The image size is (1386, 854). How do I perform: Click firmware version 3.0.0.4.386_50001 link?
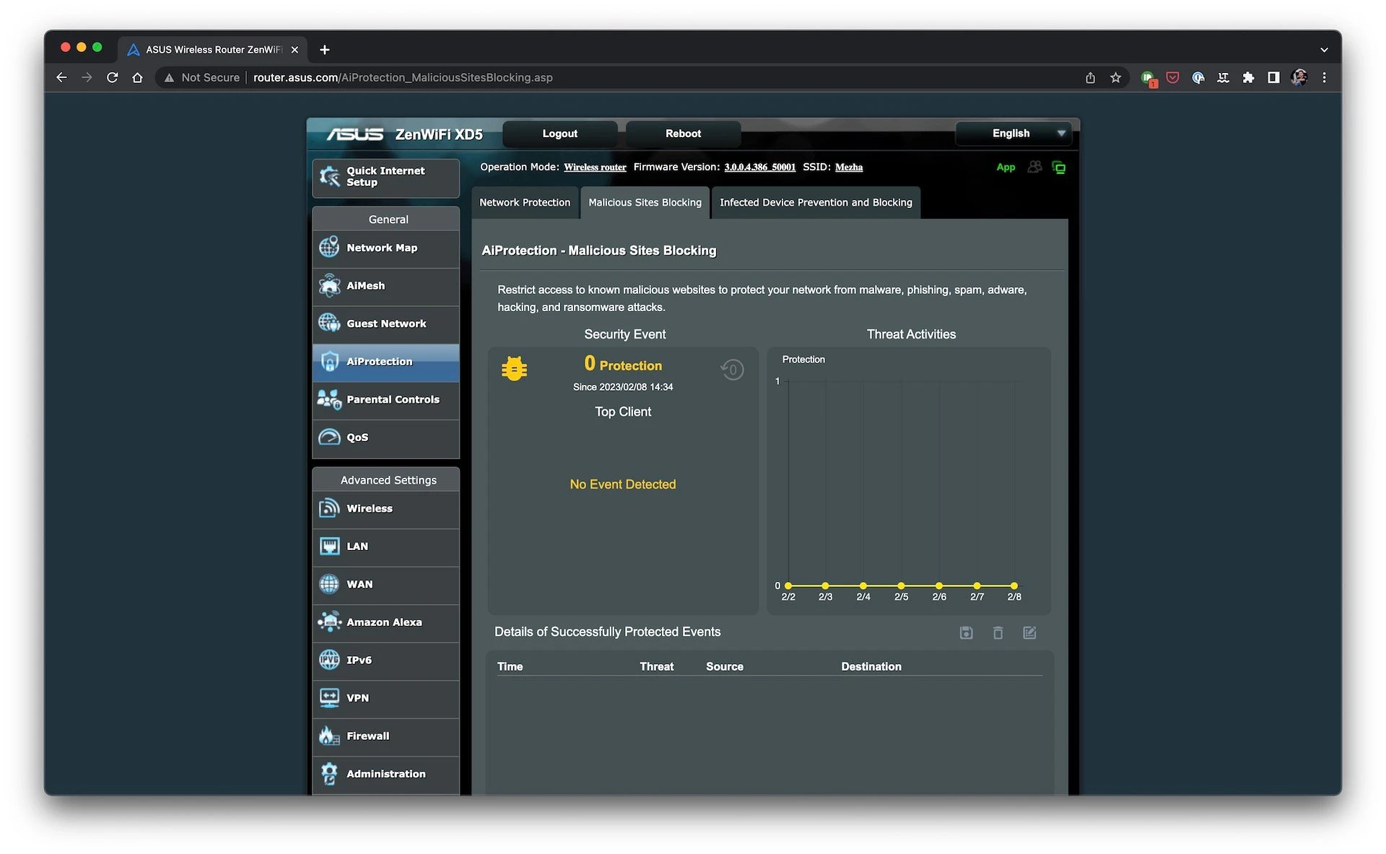pyautogui.click(x=759, y=167)
